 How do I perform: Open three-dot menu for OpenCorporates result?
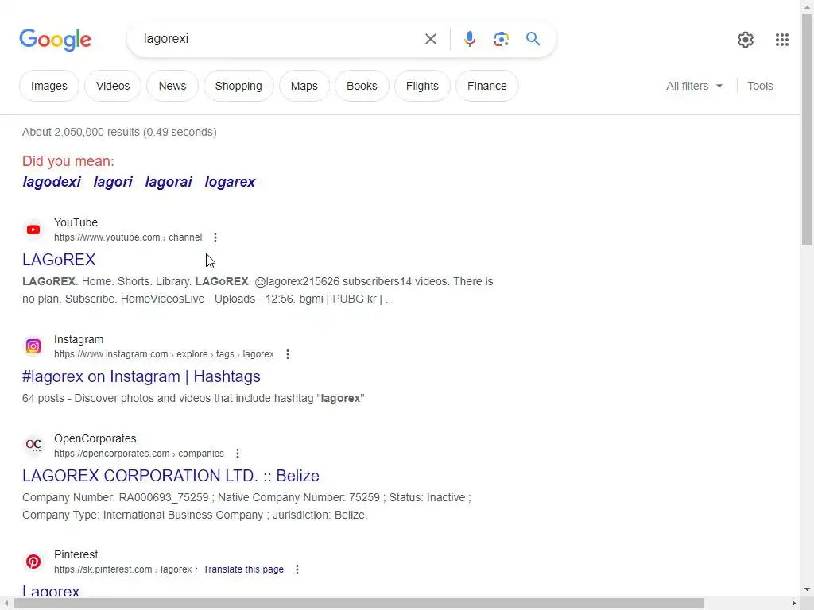(238, 454)
